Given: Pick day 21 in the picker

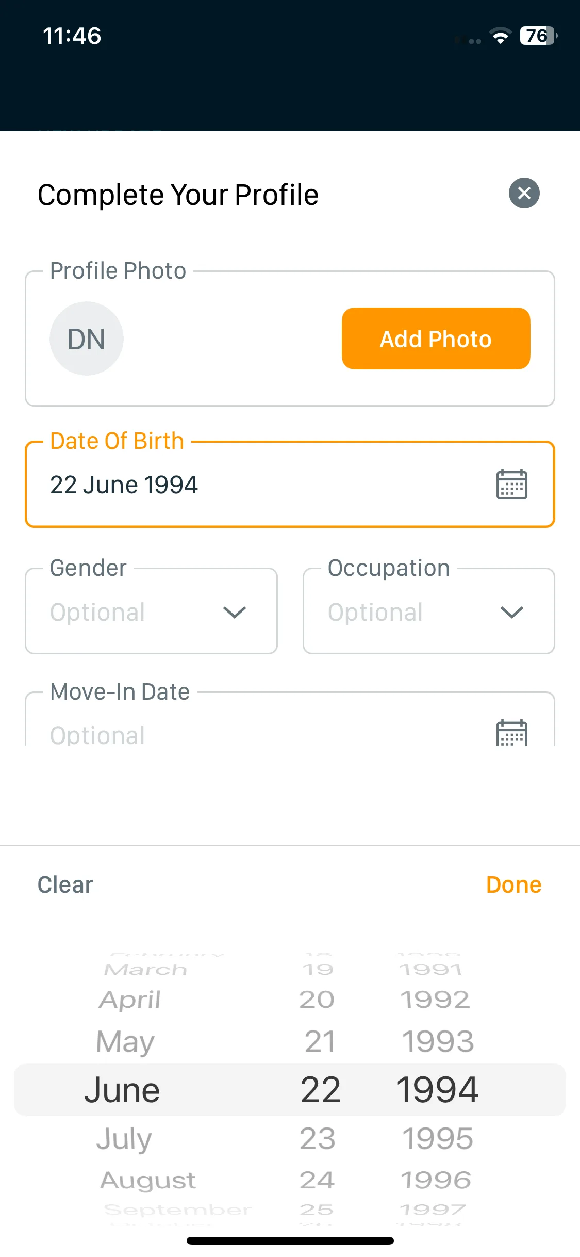Looking at the screenshot, I should point(320,1041).
